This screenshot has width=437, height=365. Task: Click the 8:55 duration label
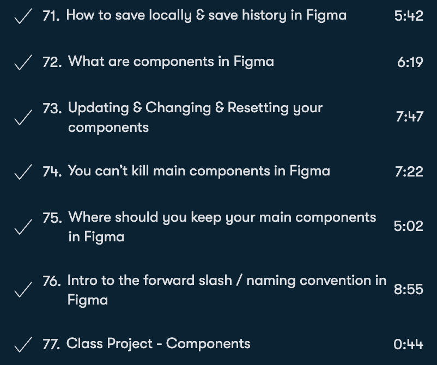(x=408, y=289)
